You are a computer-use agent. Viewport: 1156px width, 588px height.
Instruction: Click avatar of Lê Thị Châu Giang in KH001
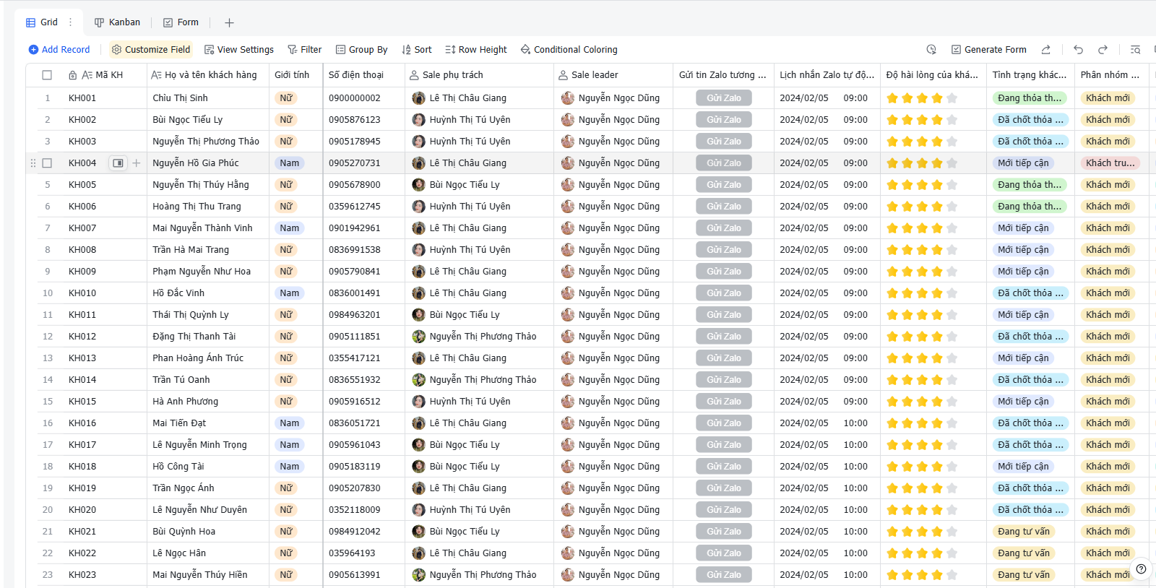[x=418, y=98]
